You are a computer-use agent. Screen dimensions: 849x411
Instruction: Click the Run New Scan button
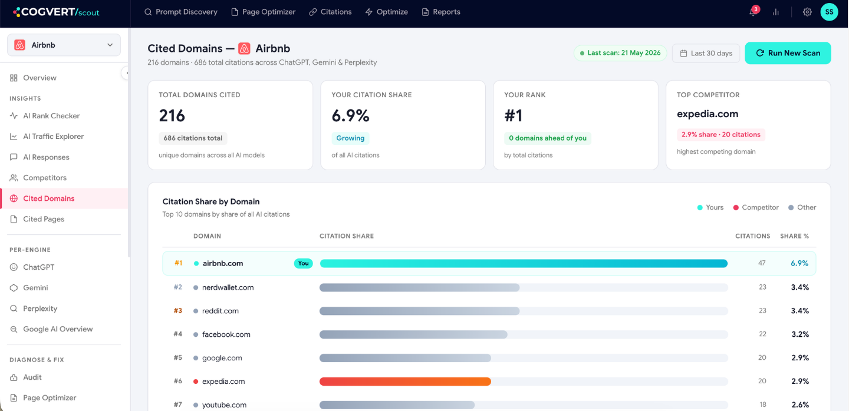(x=788, y=53)
